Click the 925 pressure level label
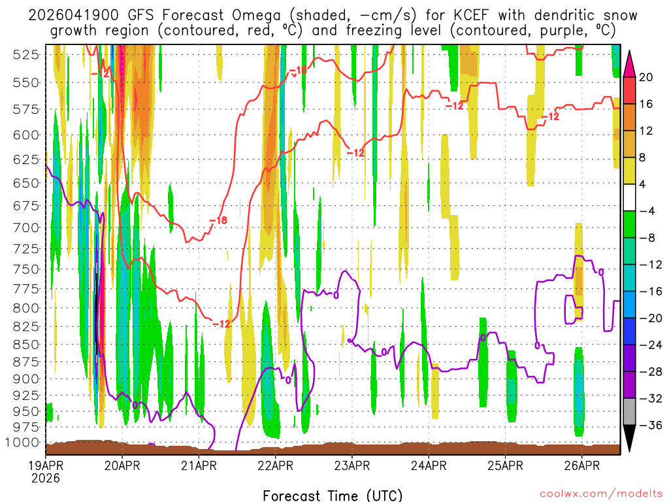This screenshot has width=669, height=502. [26, 395]
